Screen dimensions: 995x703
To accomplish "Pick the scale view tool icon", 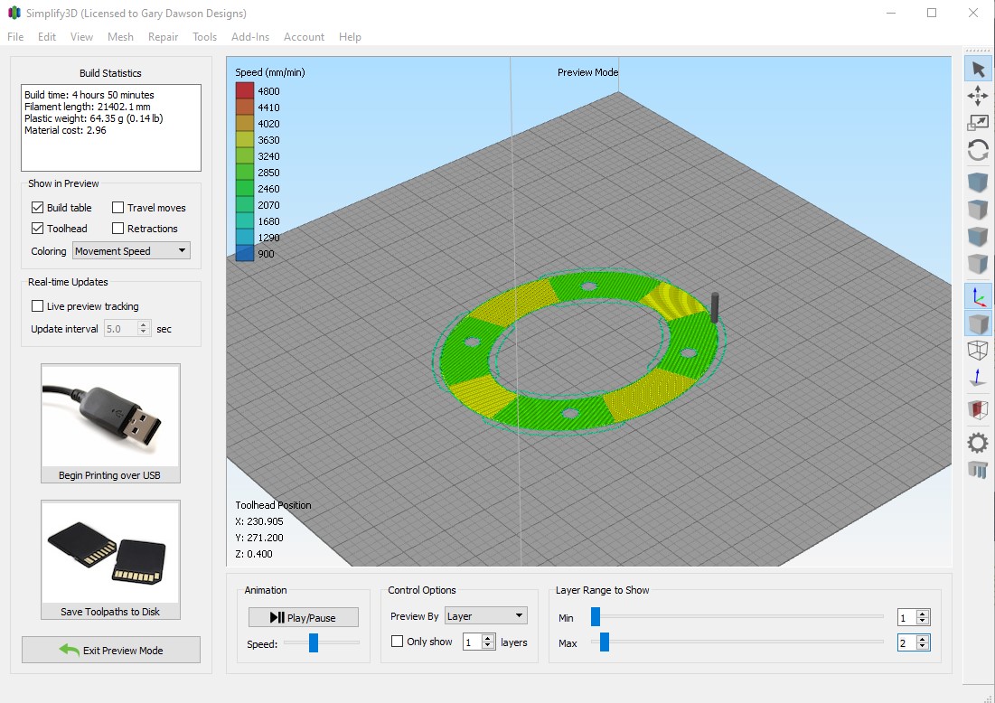I will pos(978,123).
